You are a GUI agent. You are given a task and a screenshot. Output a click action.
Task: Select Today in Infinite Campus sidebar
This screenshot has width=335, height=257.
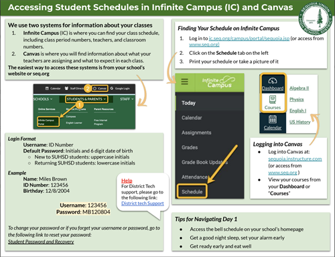[x=188, y=103]
